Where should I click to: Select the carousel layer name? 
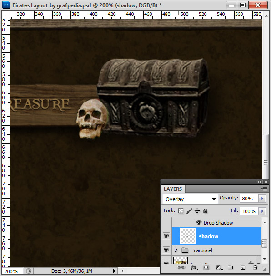point(203,250)
